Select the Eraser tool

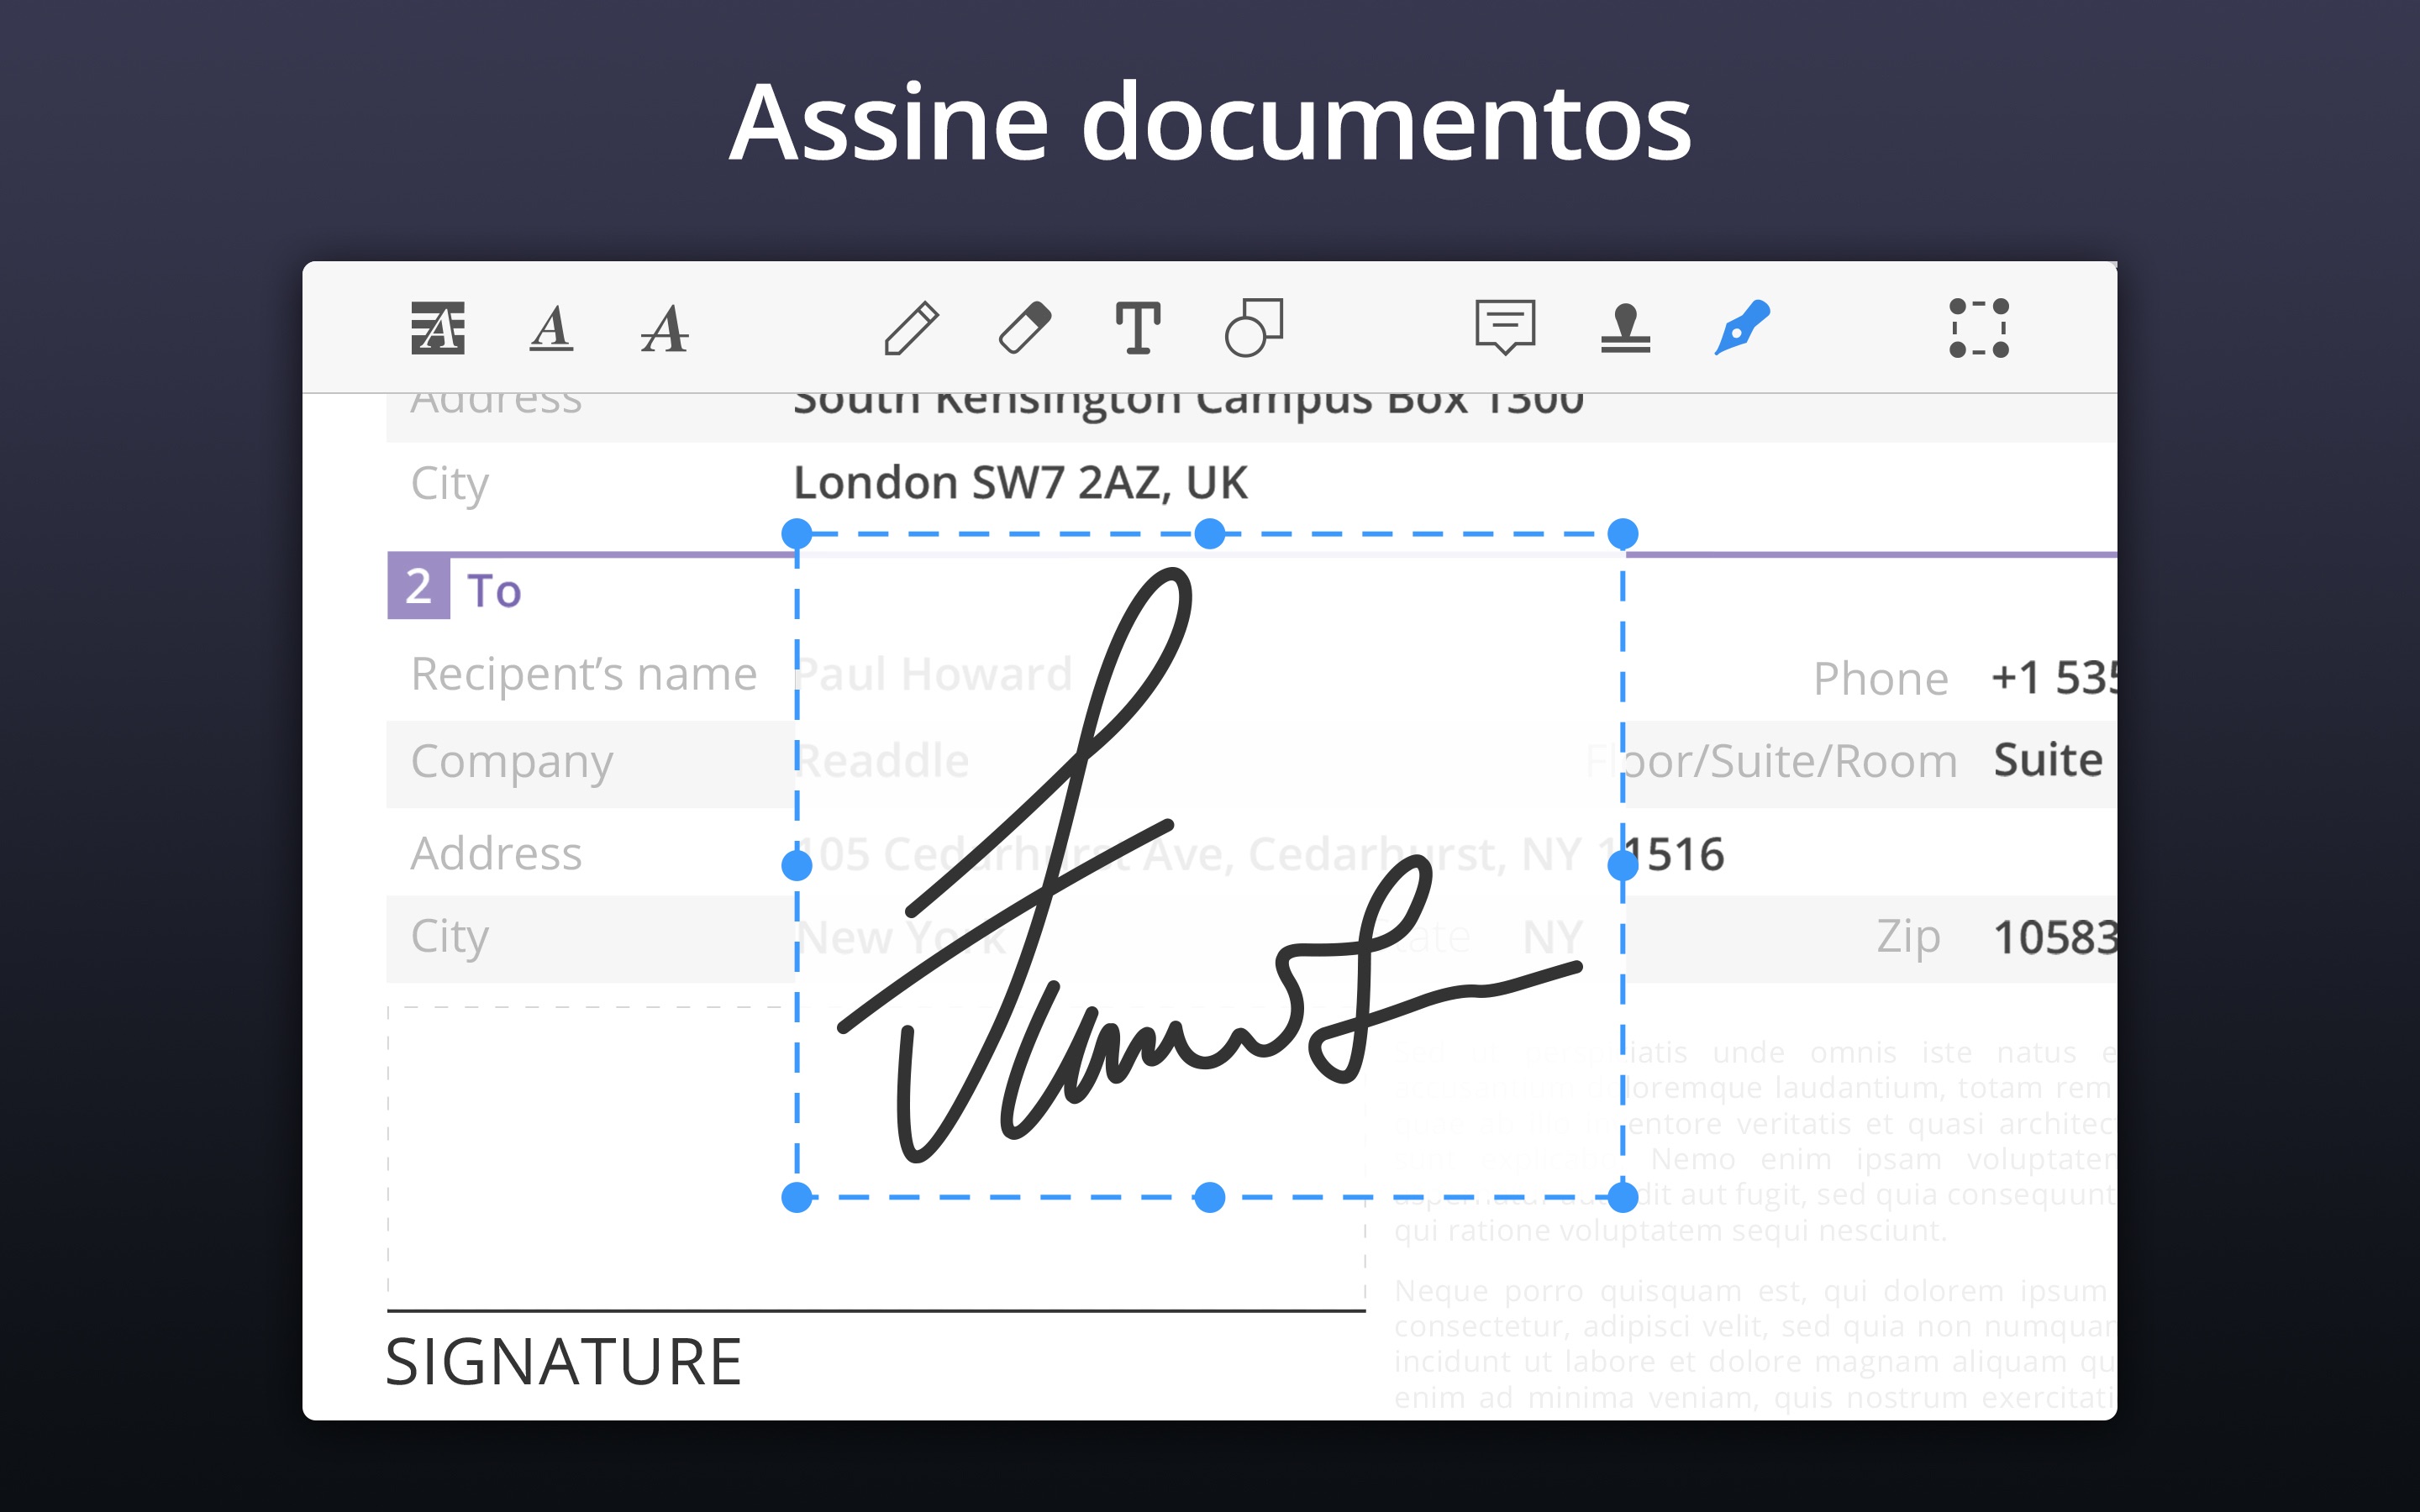(x=1025, y=328)
